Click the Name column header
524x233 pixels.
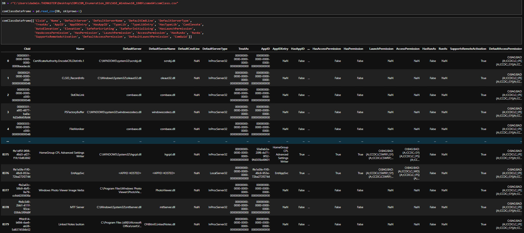[x=80, y=49]
